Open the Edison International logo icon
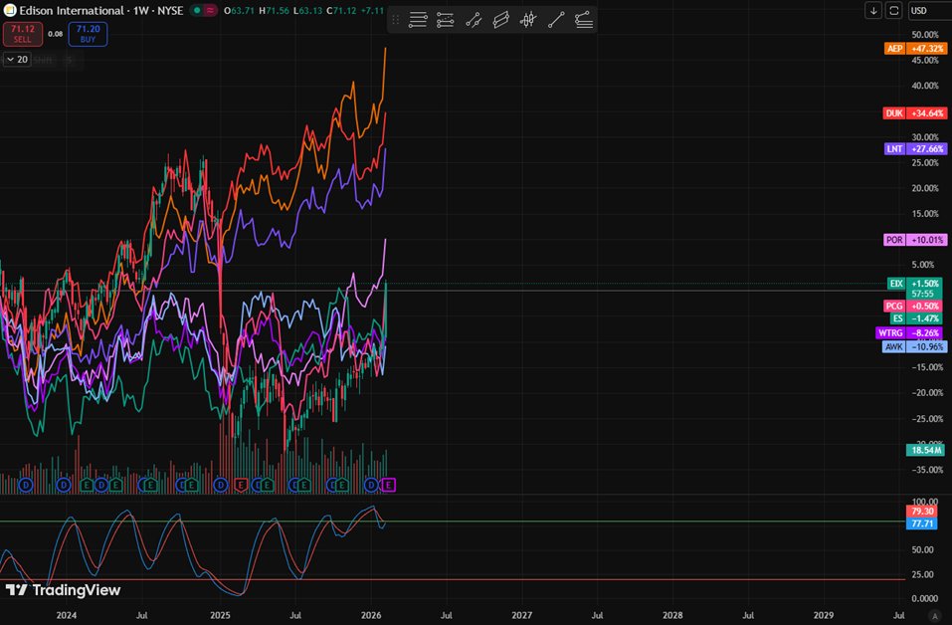 [10, 10]
